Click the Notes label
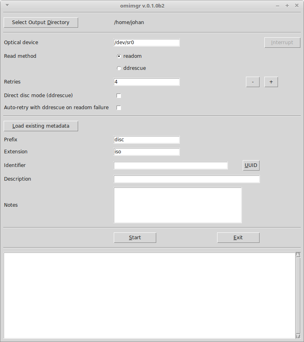This screenshot has height=342, width=304. click(11, 205)
